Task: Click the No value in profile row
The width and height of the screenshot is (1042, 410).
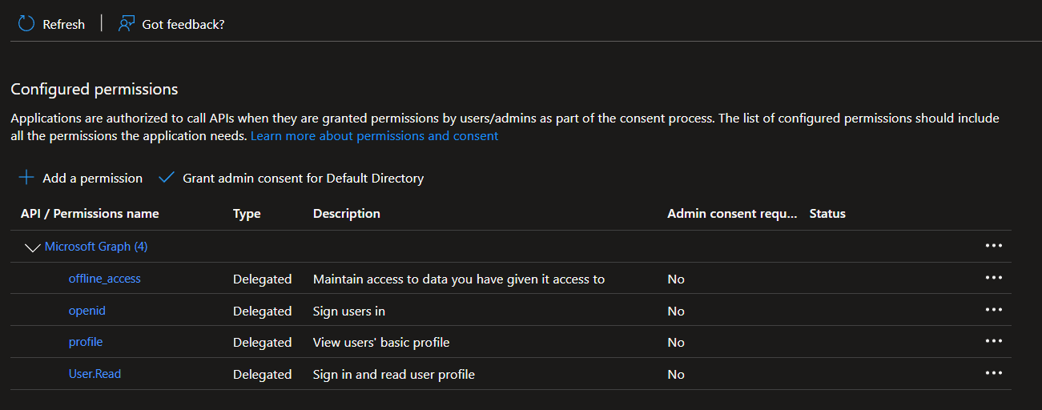Action: 676,343
